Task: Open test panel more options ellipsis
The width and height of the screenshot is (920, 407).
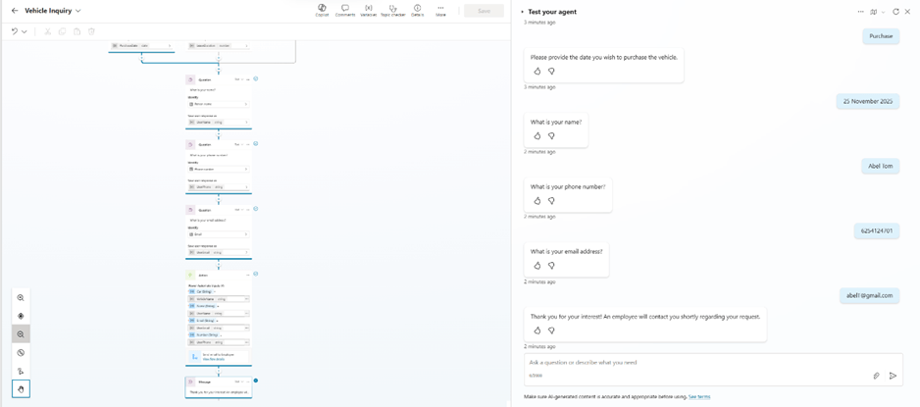Action: tap(860, 12)
